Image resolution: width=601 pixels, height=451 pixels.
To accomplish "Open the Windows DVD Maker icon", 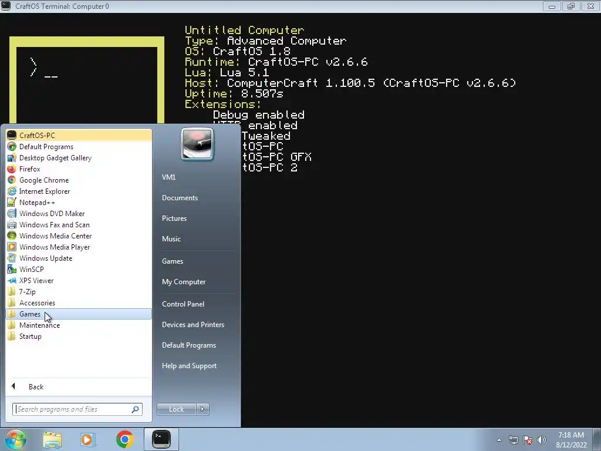I will [12, 213].
